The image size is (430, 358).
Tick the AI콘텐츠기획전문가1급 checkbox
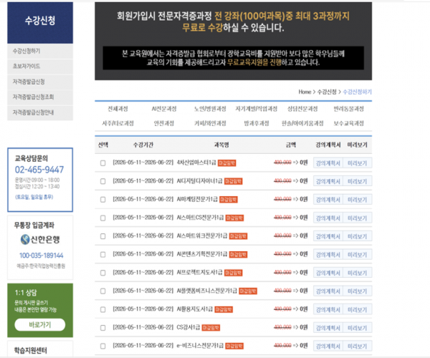point(102,254)
